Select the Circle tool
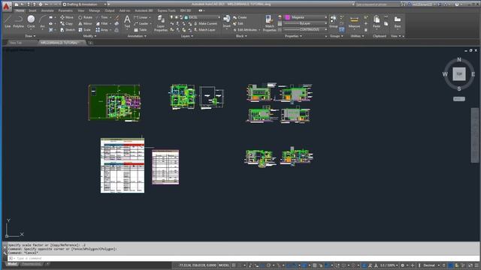Image resolution: width=481 pixels, height=270 pixels. [31, 22]
